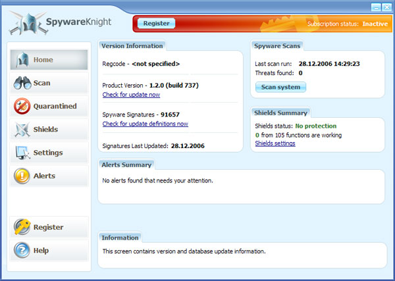Minimize the SpywareKnight window
The height and width of the screenshot is (281, 395).
pos(376,7)
